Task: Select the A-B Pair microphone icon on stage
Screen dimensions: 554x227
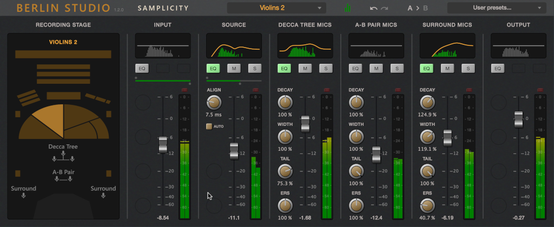Action: (63, 179)
